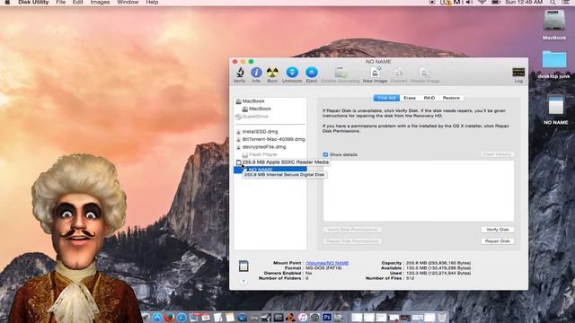Click the volume icon in menu bar

(x=469, y=3)
